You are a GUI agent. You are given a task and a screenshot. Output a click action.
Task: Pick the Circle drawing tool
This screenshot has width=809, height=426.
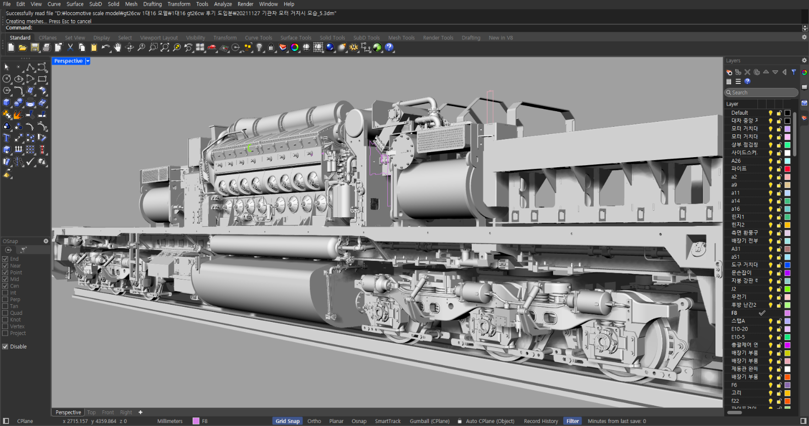(7, 79)
